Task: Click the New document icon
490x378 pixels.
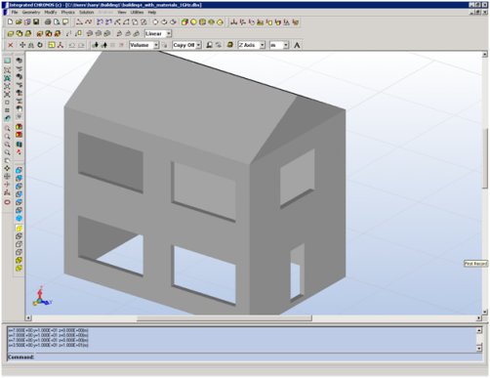Action: pyautogui.click(x=10, y=22)
